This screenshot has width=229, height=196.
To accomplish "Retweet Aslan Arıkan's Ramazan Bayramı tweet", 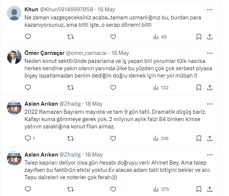I will [x=71, y=138].
